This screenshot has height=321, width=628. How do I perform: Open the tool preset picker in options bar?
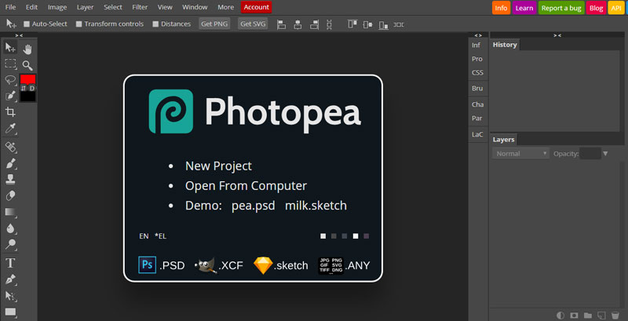coord(11,24)
